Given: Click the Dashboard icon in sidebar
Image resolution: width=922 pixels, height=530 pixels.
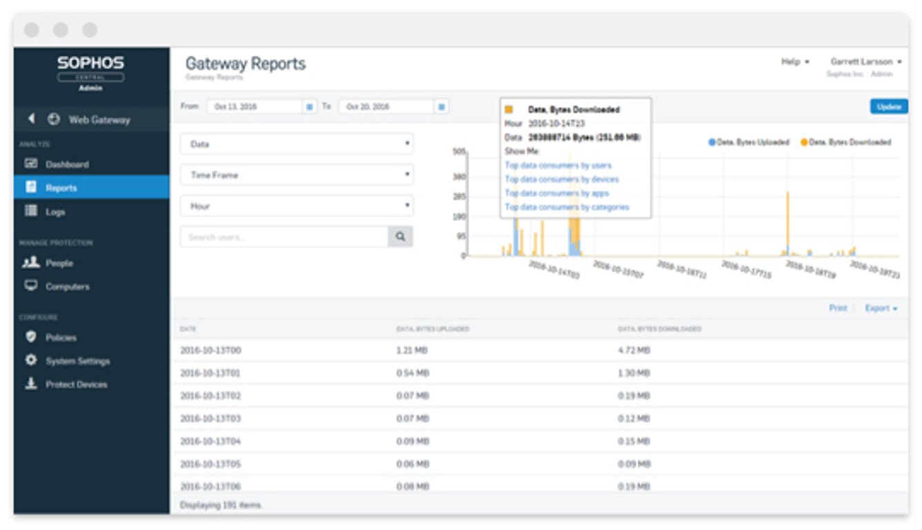Looking at the screenshot, I should click(x=31, y=164).
